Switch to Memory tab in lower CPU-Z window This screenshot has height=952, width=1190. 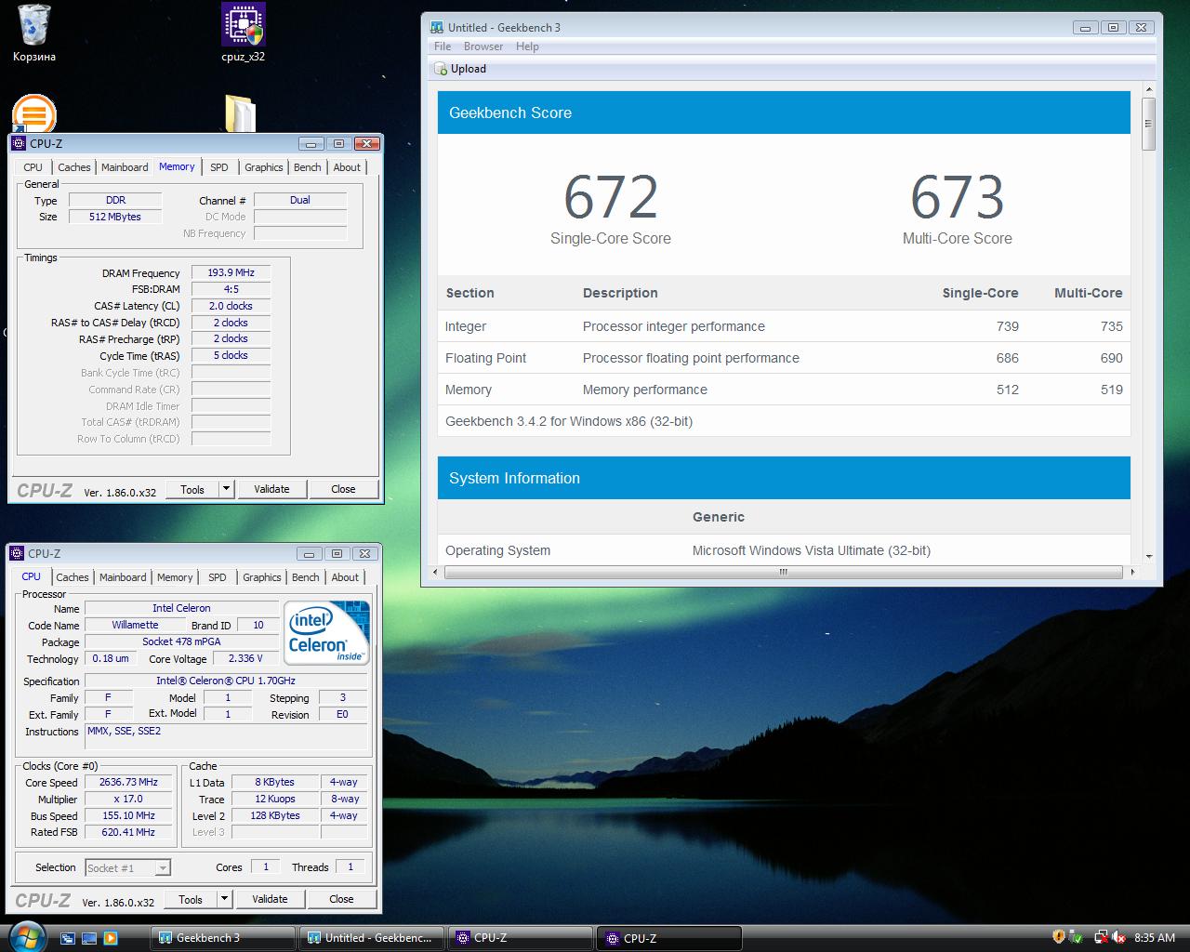[x=175, y=577]
